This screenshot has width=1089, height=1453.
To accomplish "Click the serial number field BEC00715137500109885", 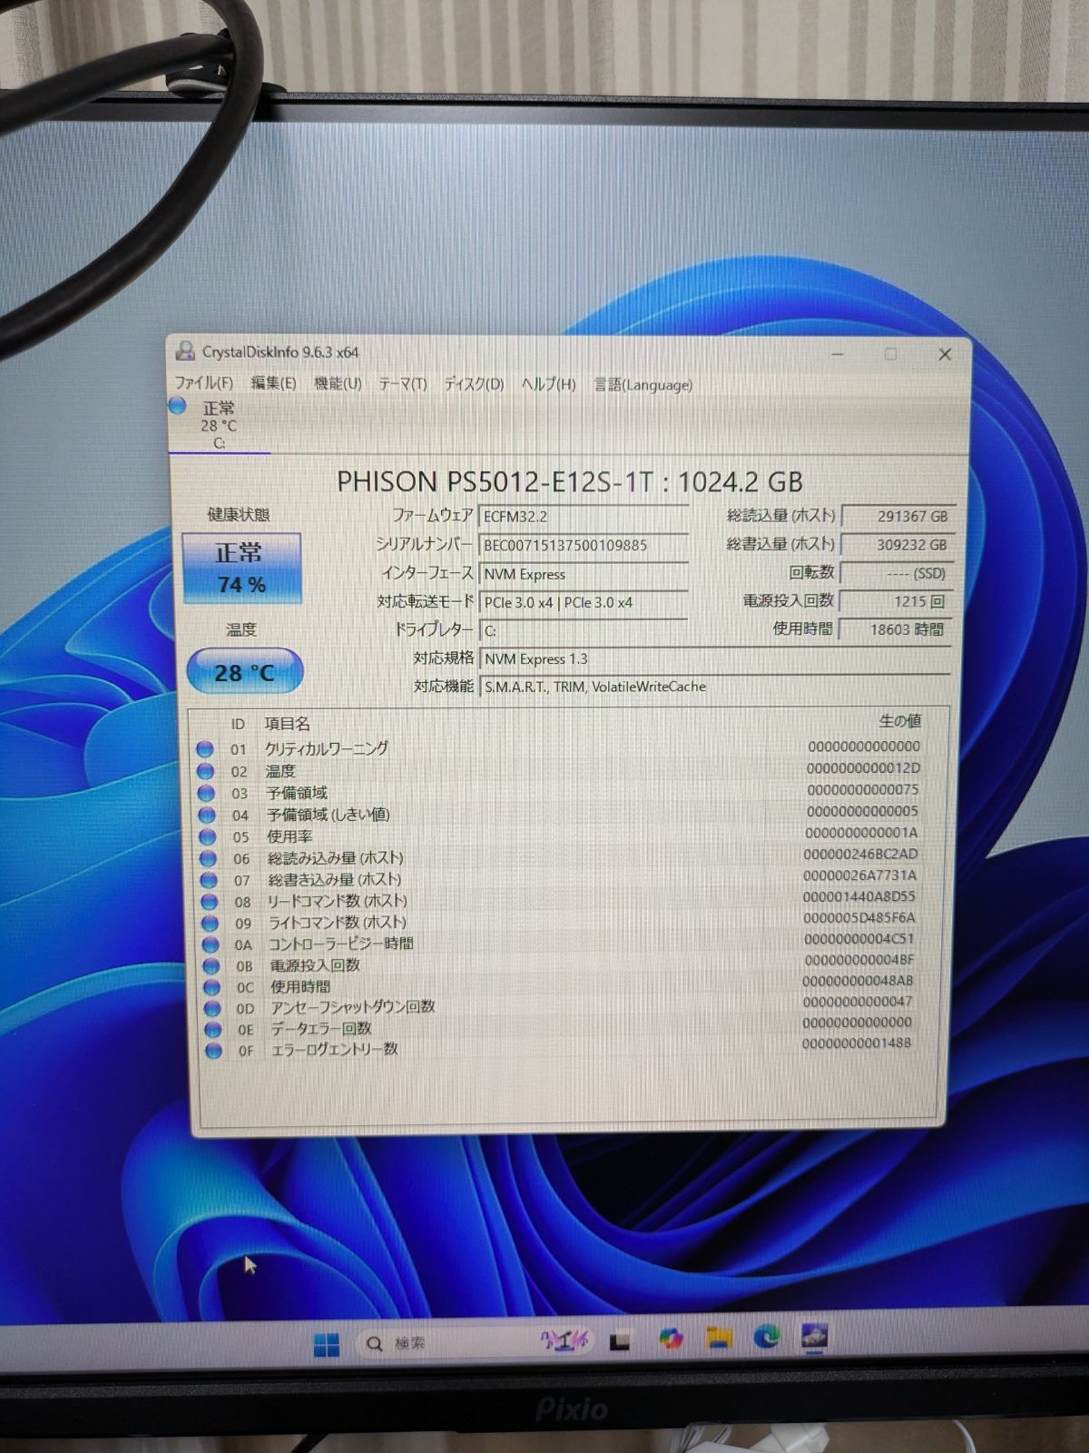I will (x=584, y=545).
